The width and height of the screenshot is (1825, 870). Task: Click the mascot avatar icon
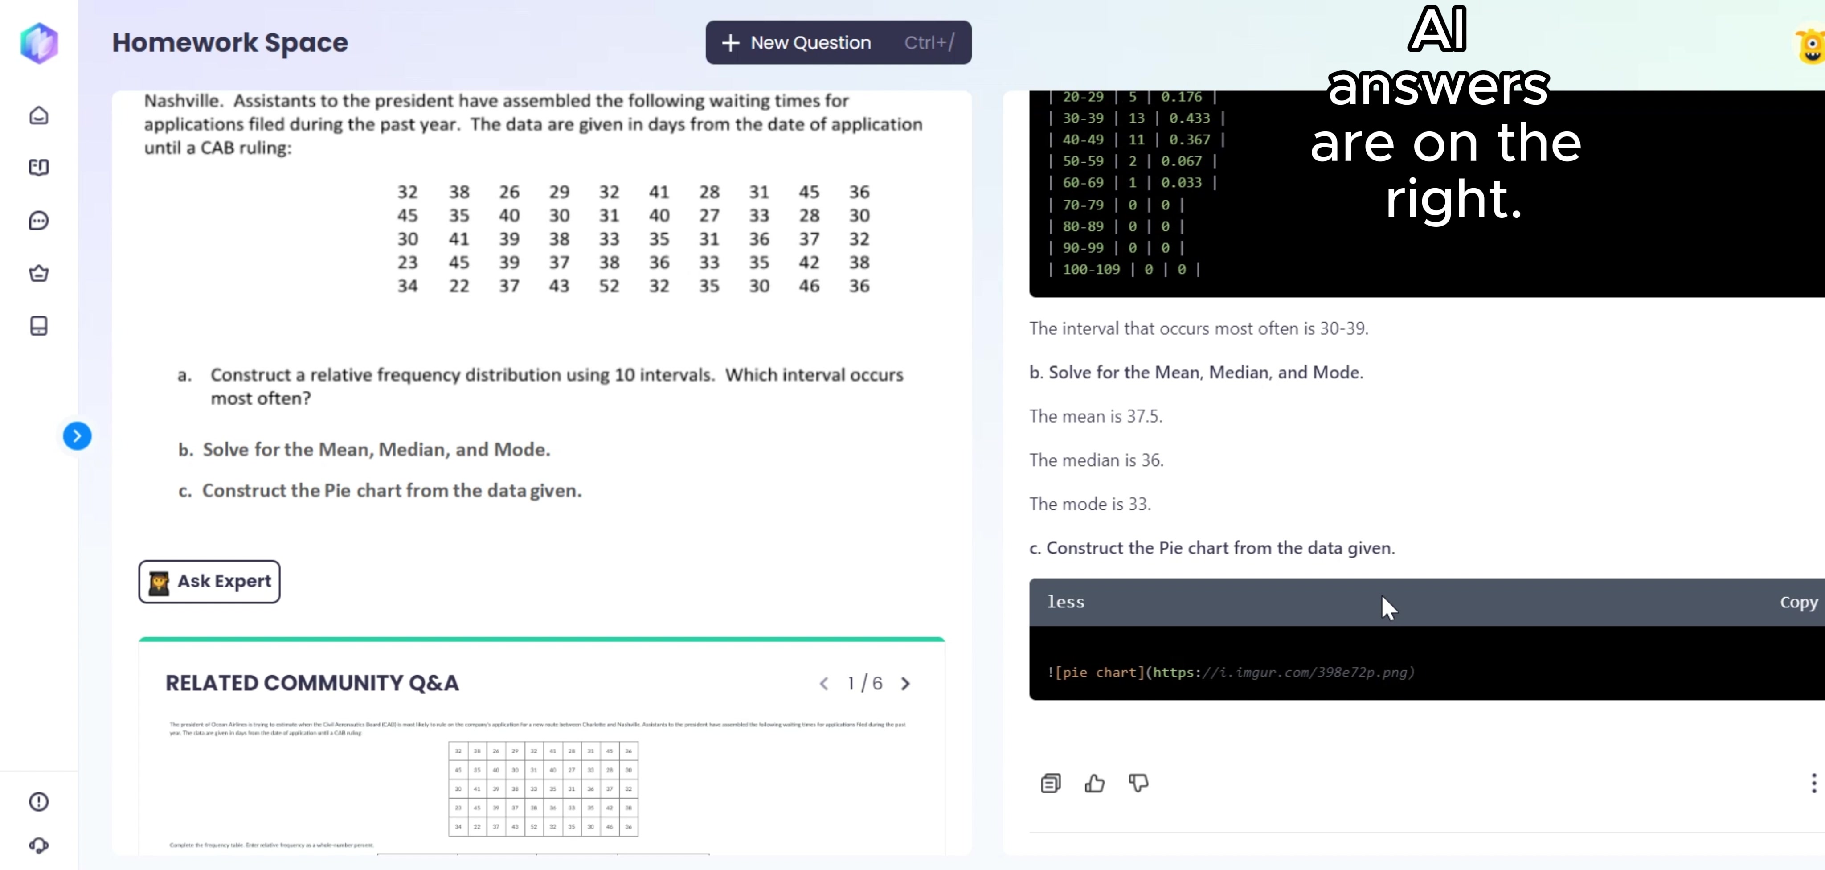(x=1811, y=45)
